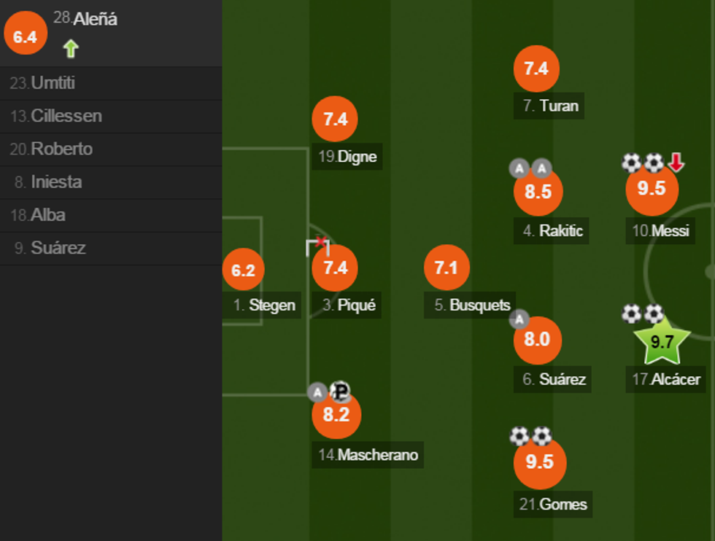The height and width of the screenshot is (541, 715).
Task: Click the assist icon above Suárez's 8.0 rating
Action: (x=519, y=319)
